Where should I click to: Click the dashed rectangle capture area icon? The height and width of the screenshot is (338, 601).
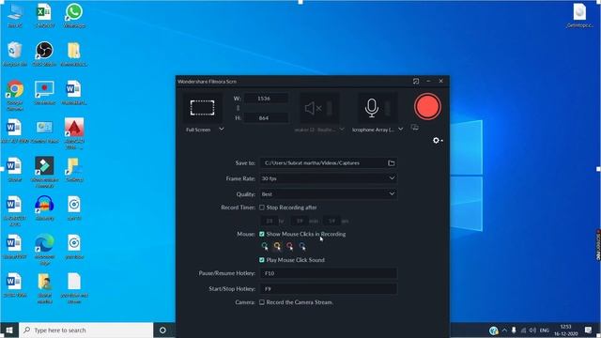tap(203, 108)
